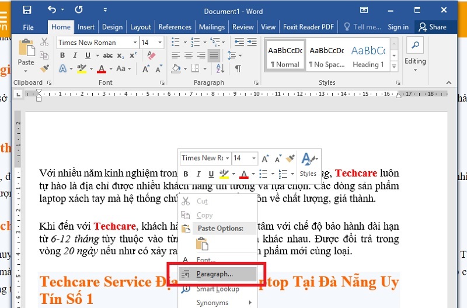The width and height of the screenshot is (467, 308).
Task: Toggle Justify alignment in ribbon
Action: 214,56
